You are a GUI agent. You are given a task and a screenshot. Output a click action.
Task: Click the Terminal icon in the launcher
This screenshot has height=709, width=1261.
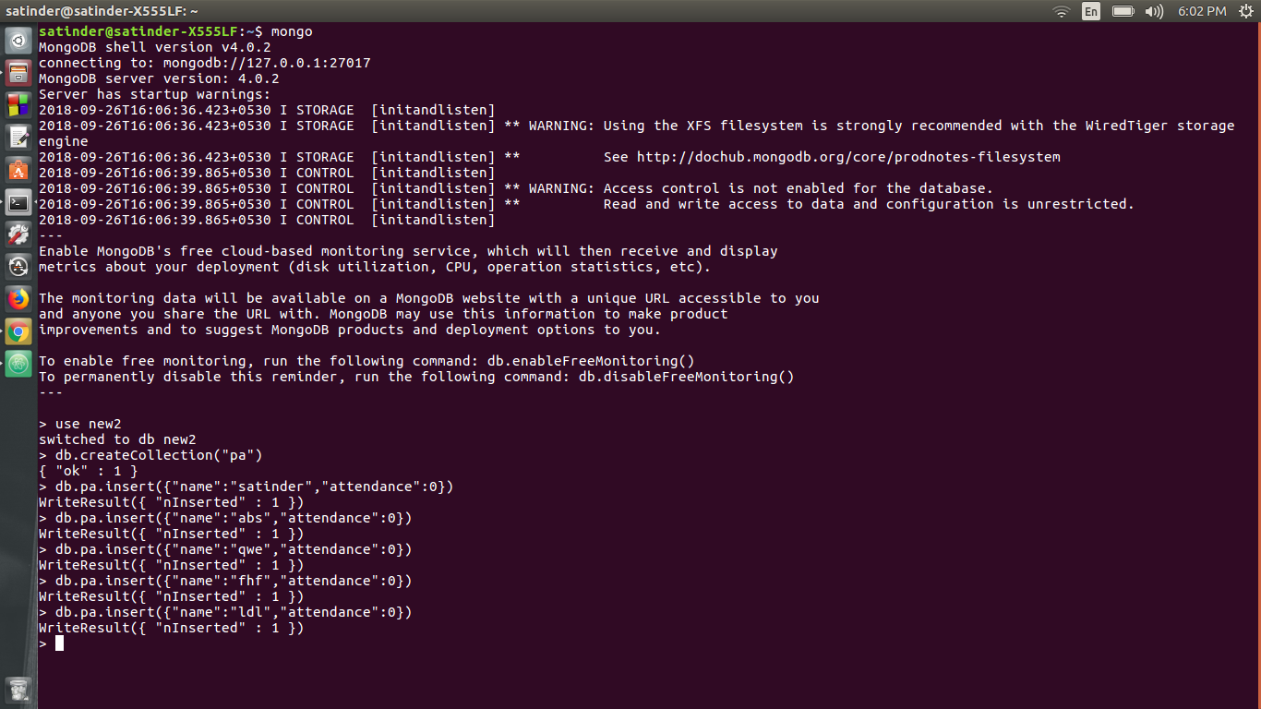pyautogui.click(x=18, y=202)
